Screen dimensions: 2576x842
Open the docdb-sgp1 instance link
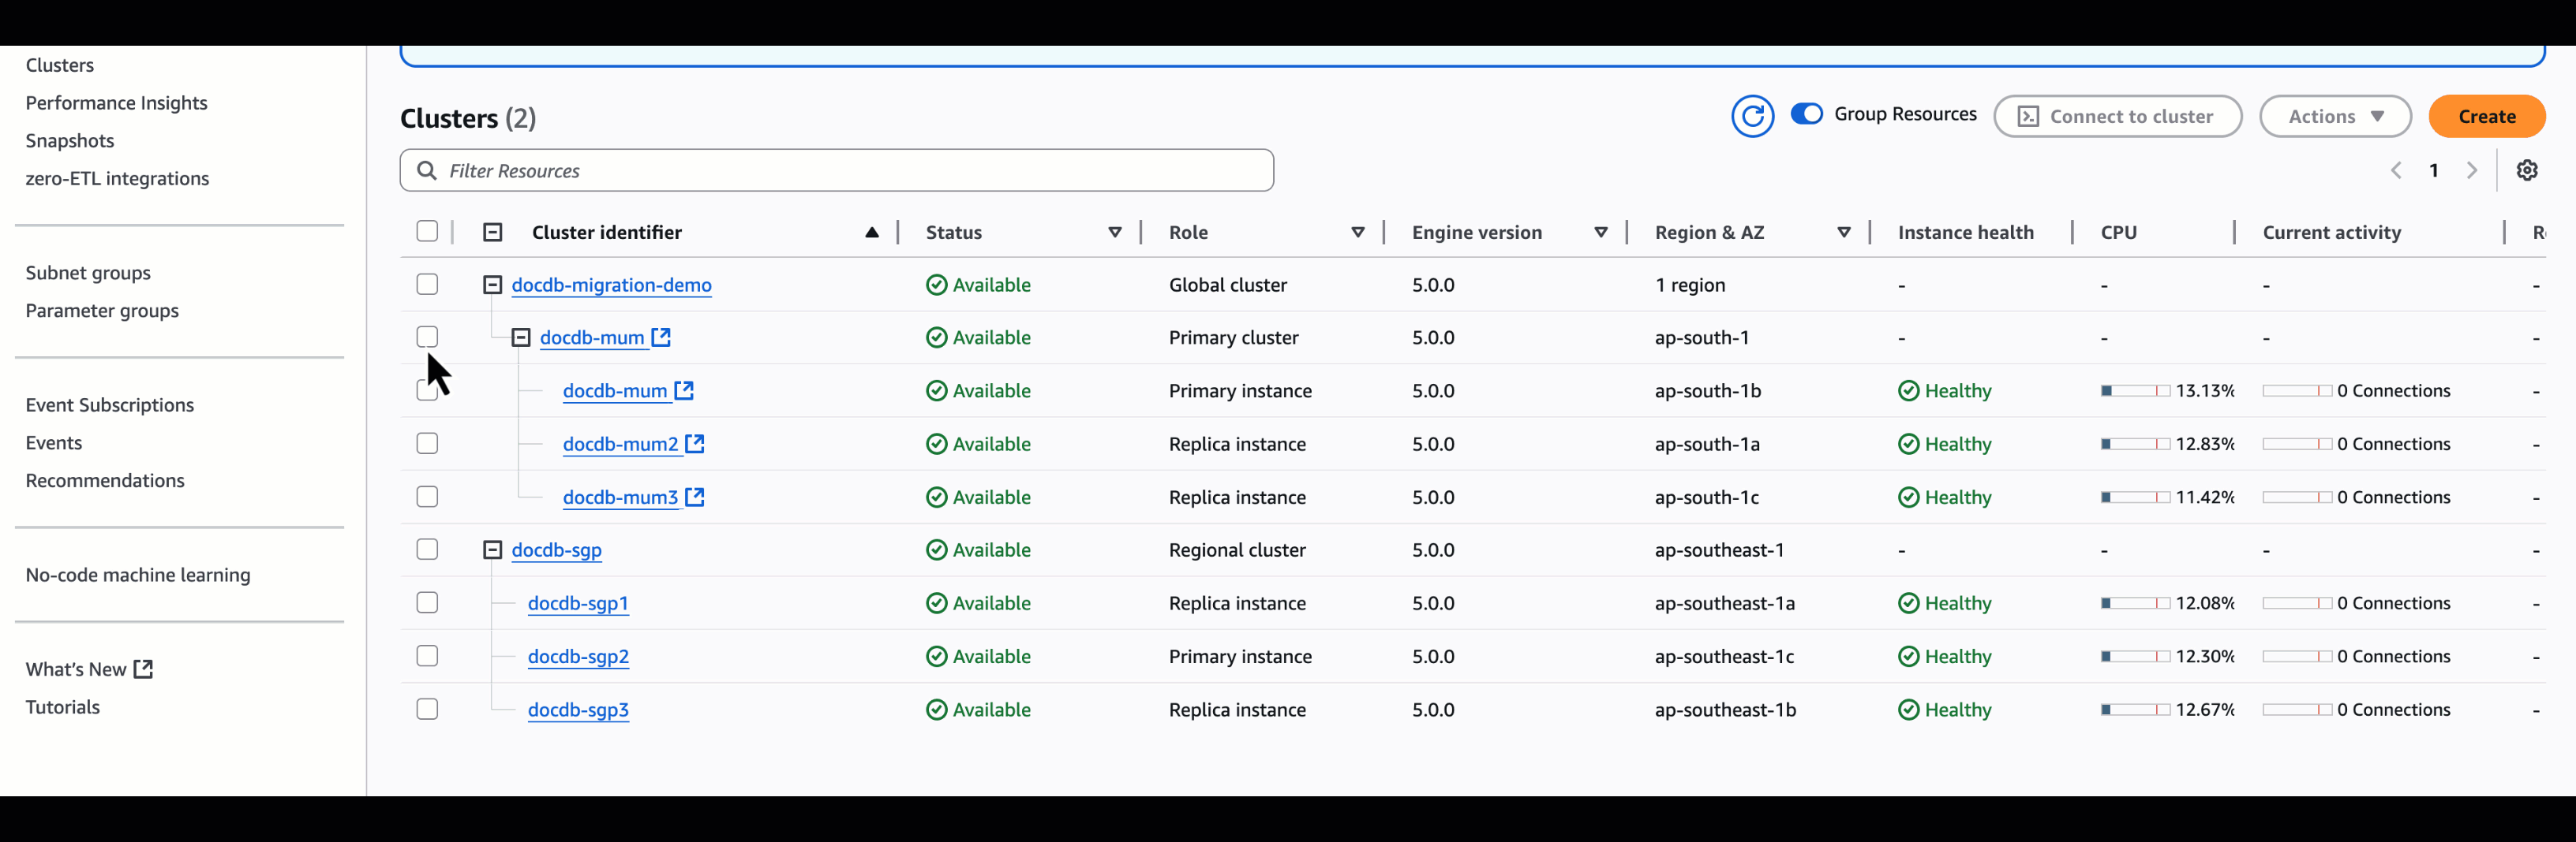point(578,603)
